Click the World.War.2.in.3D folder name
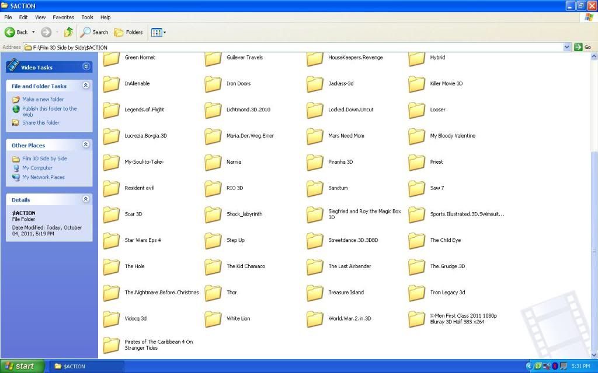The height and width of the screenshot is (373, 598). tap(350, 319)
